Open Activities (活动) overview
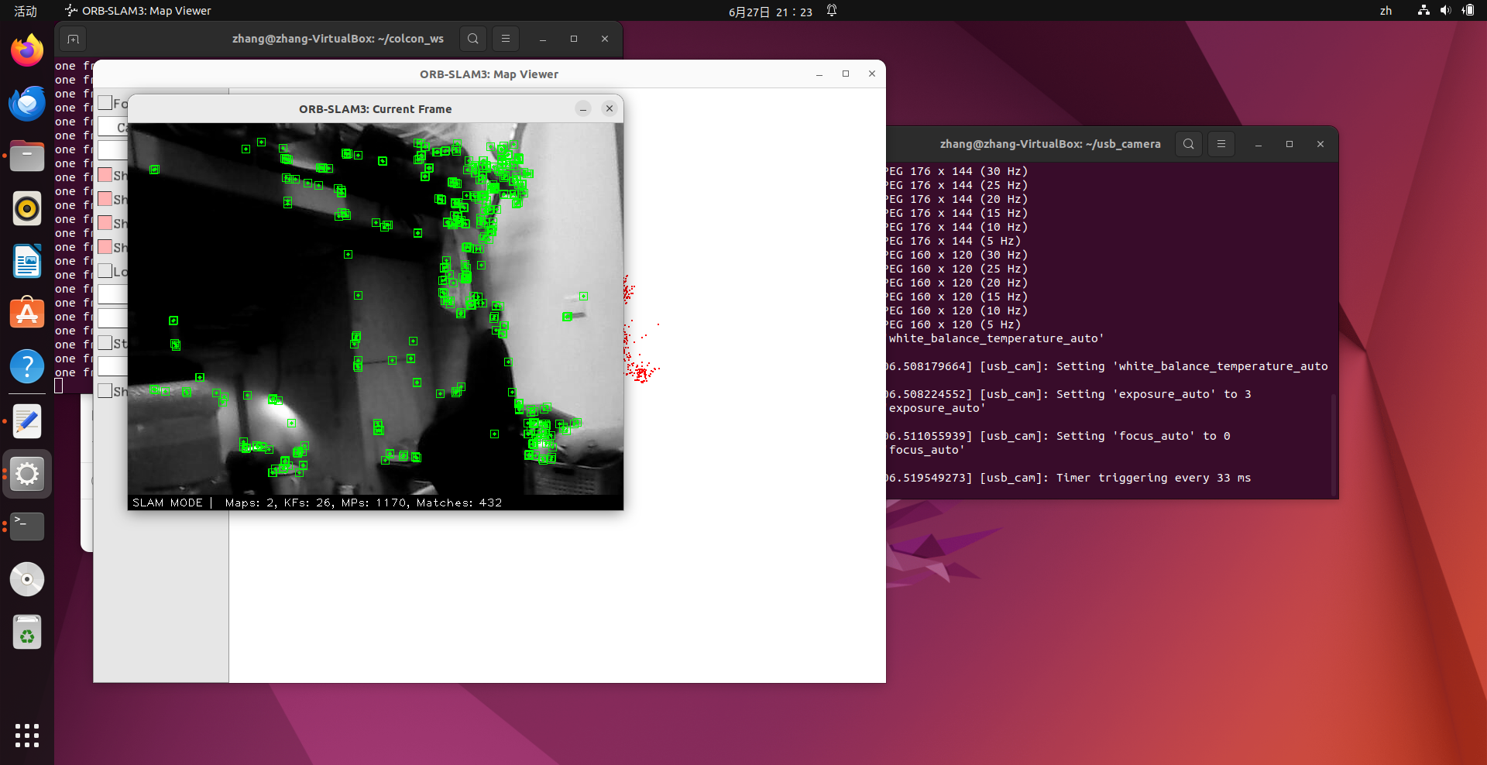The width and height of the screenshot is (1487, 765). coord(26,11)
